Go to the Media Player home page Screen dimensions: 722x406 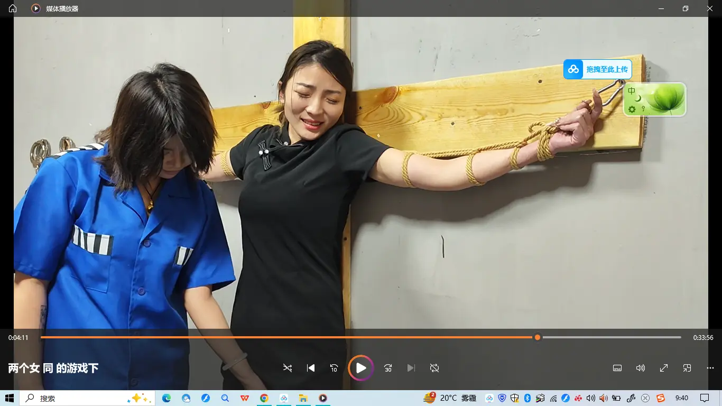click(13, 8)
